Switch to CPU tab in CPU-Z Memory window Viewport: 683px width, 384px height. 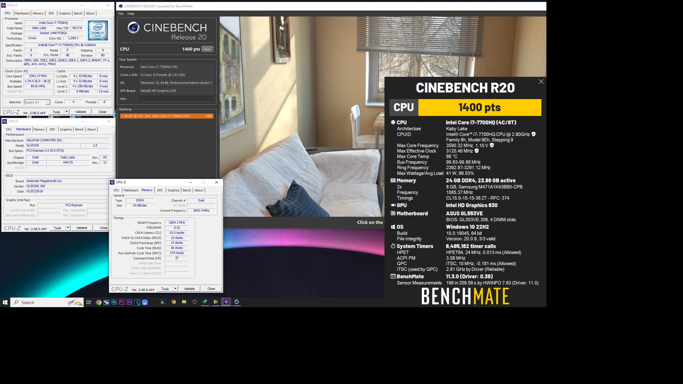click(116, 190)
